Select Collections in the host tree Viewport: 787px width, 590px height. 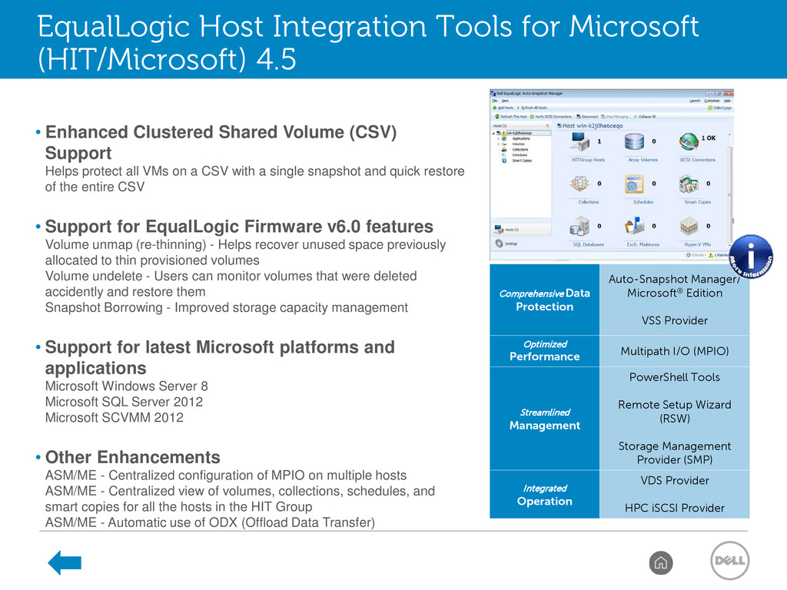click(520, 150)
